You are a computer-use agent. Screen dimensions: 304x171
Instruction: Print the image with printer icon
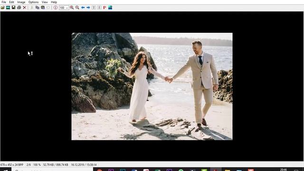19,8
